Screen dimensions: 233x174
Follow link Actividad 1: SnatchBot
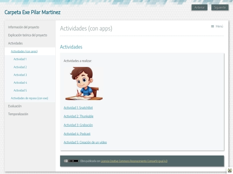pyautogui.click(x=78, y=108)
